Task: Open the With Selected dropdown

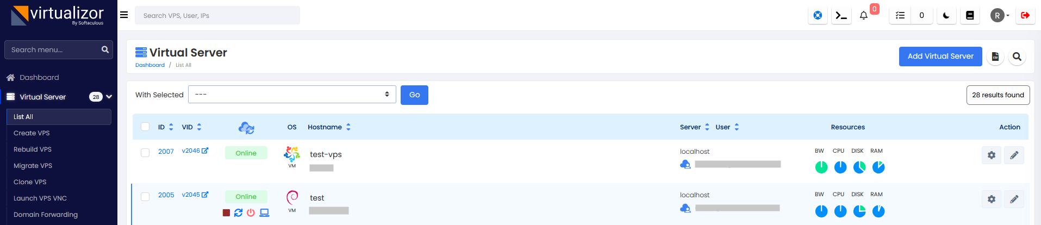Action: (292, 95)
